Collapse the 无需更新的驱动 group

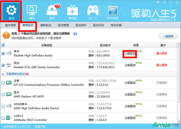[x=3, y=74]
